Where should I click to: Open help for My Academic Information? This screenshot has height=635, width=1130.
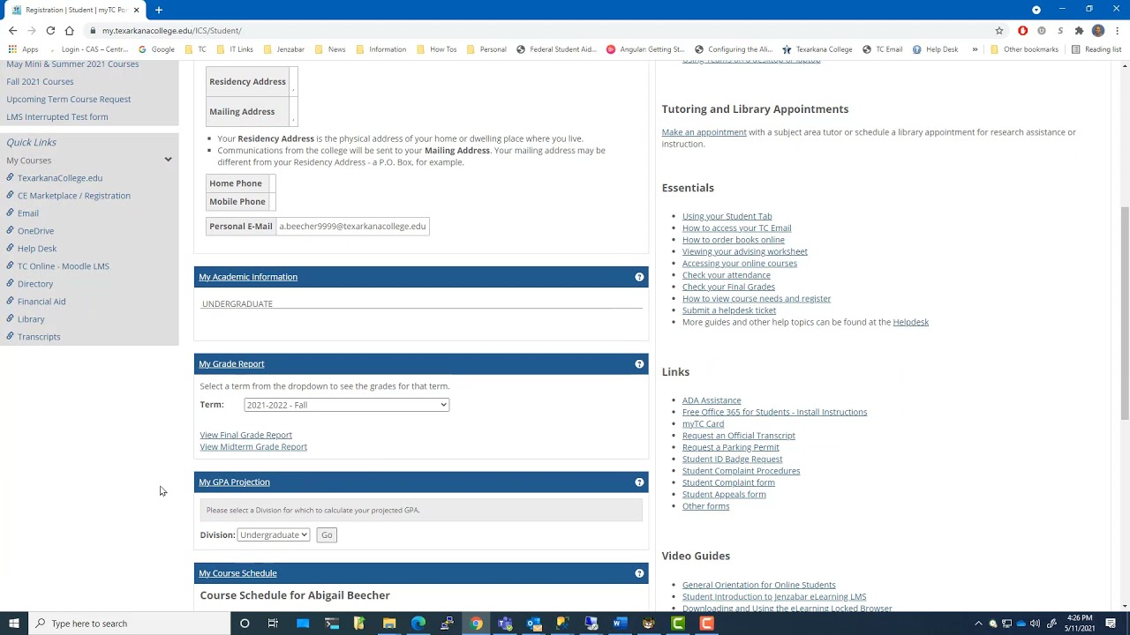[x=639, y=277]
